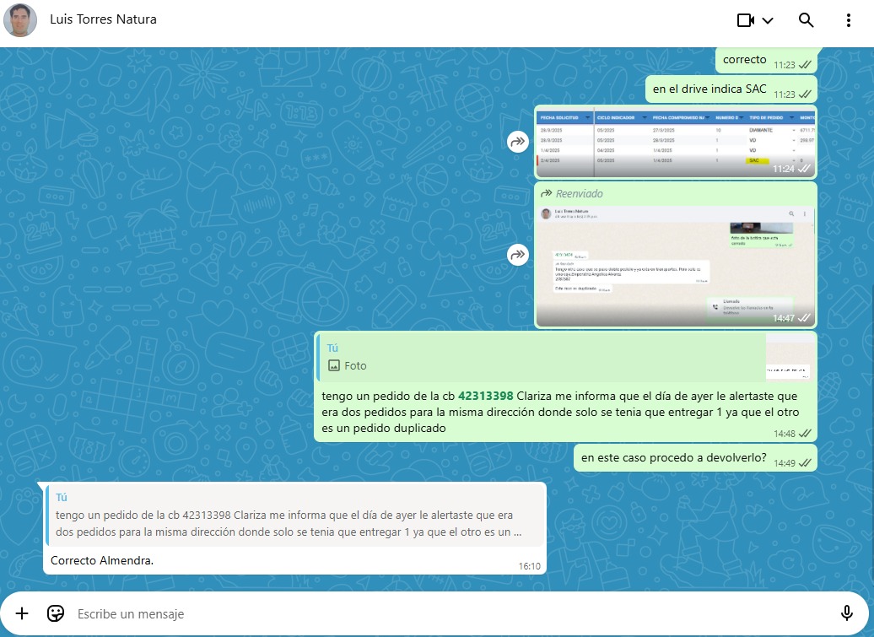Viewport: 874px width, 637px height.
Task: Open the emoji and sticker picker
Action: tap(56, 613)
